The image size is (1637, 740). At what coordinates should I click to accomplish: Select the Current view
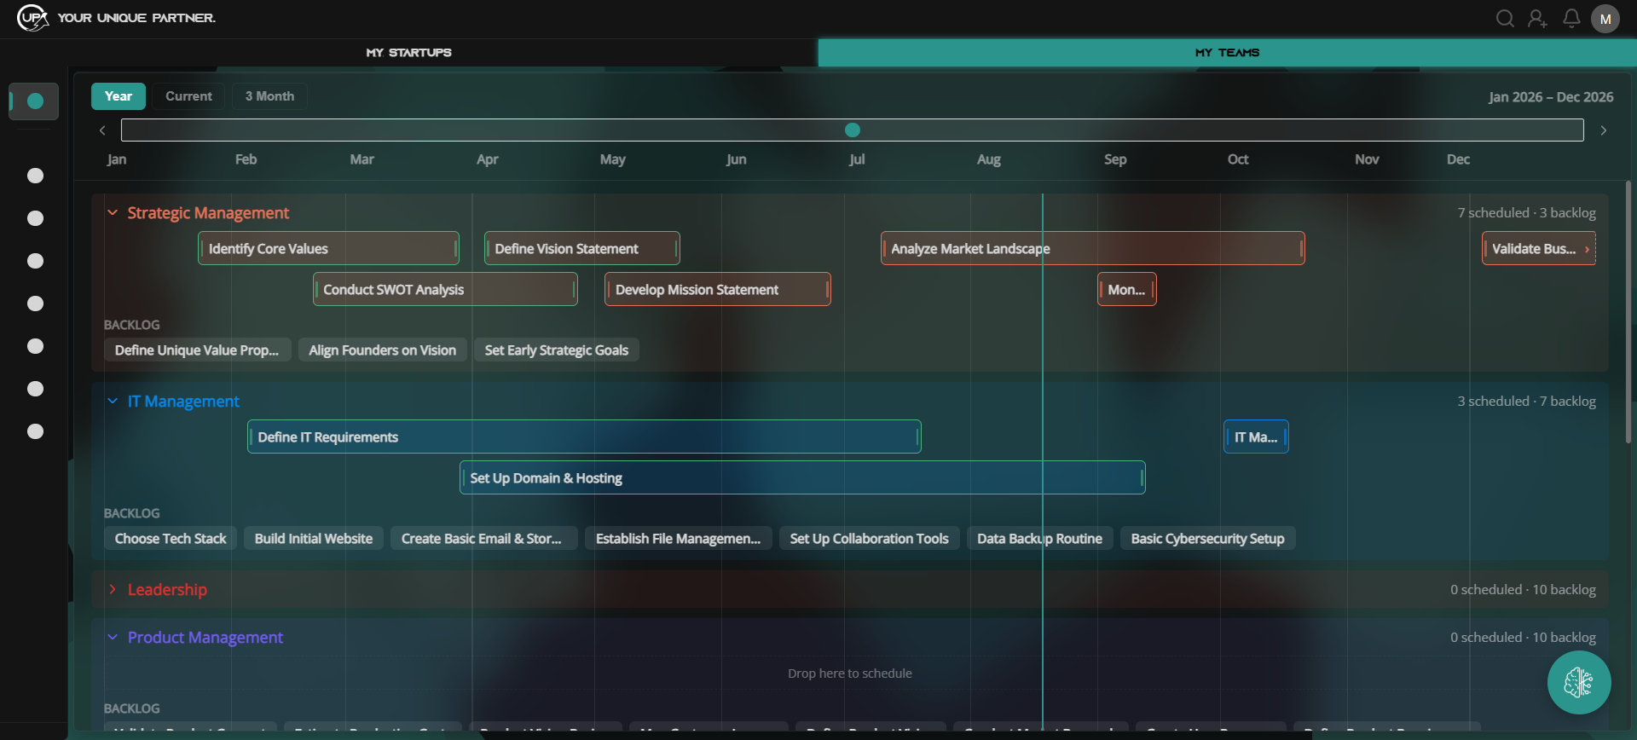click(x=188, y=96)
